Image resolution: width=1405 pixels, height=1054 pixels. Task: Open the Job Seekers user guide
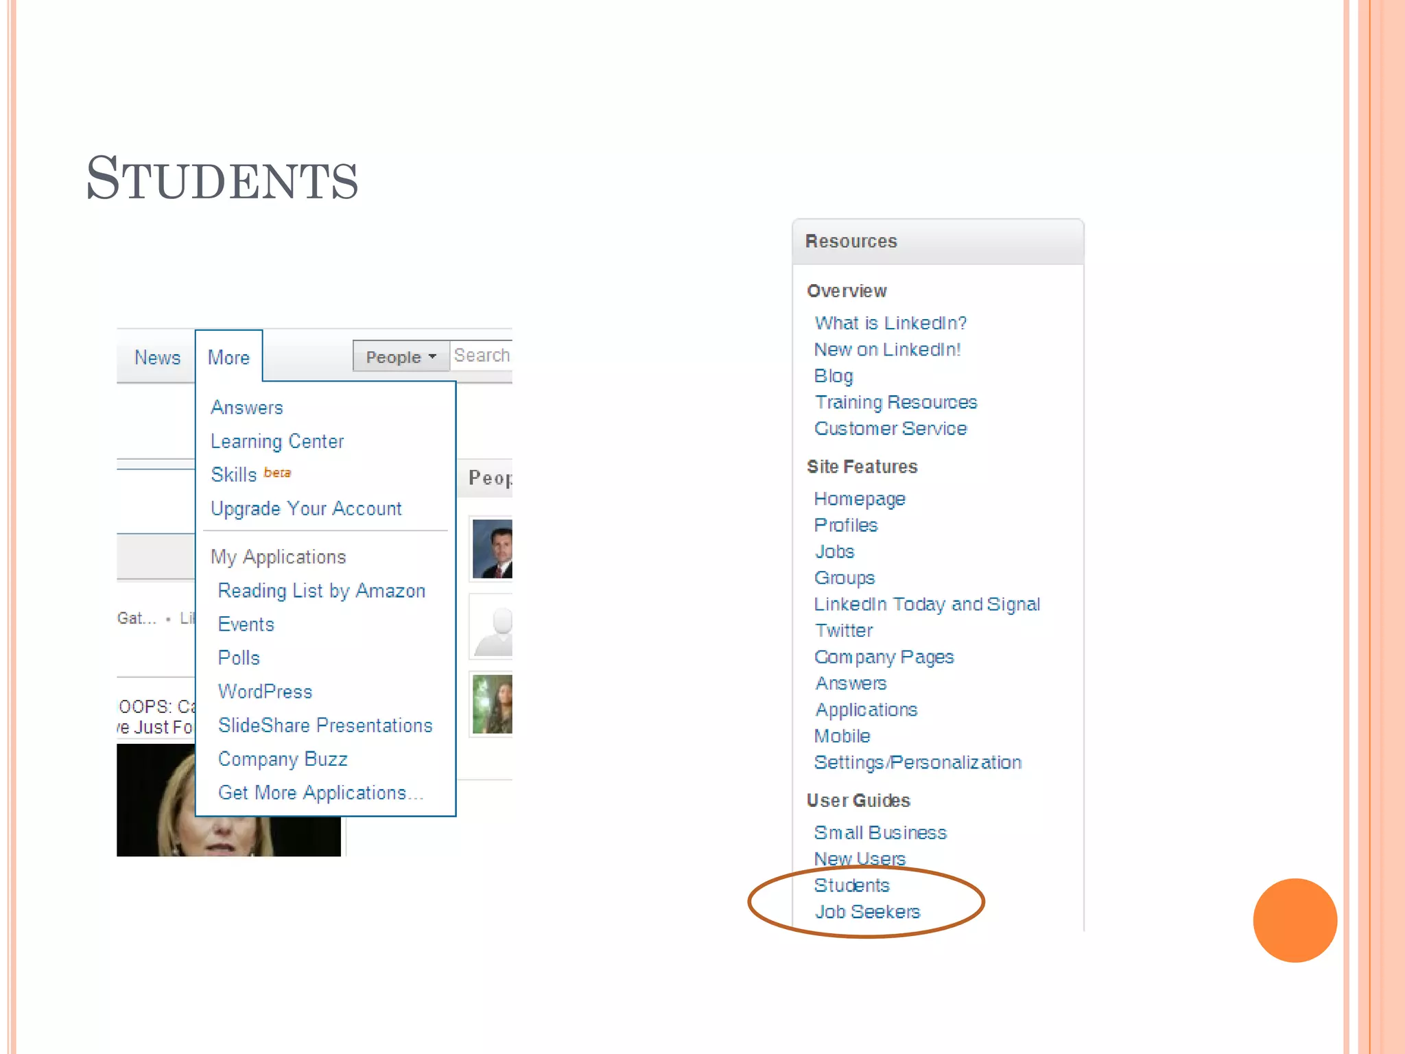pyautogui.click(x=867, y=912)
